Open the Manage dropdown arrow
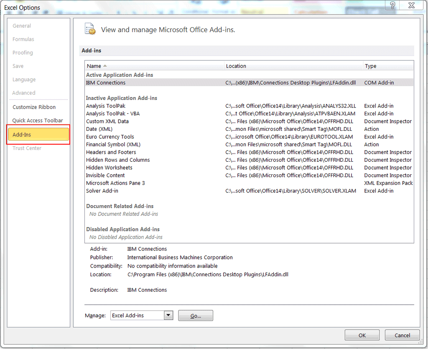 point(168,315)
